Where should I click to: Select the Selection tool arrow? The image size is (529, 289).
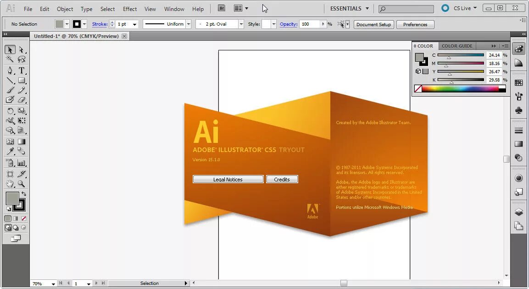[x=10, y=50]
